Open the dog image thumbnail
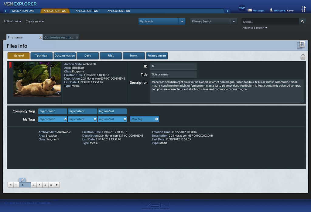 (37, 79)
